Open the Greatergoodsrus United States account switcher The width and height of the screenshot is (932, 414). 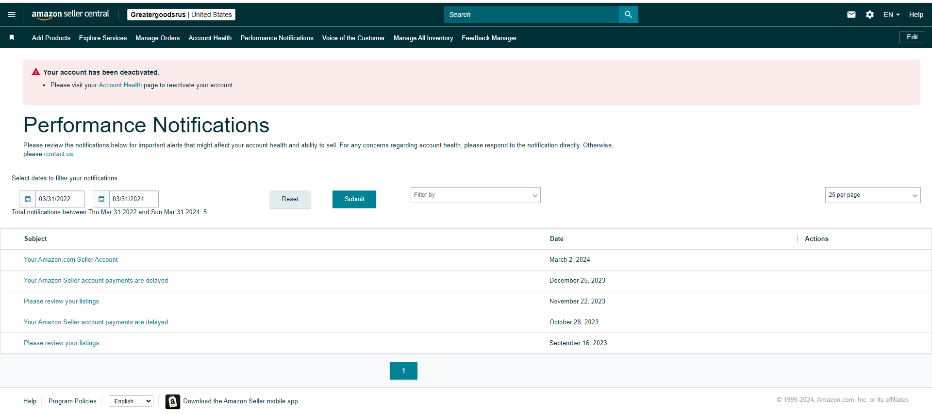[181, 15]
